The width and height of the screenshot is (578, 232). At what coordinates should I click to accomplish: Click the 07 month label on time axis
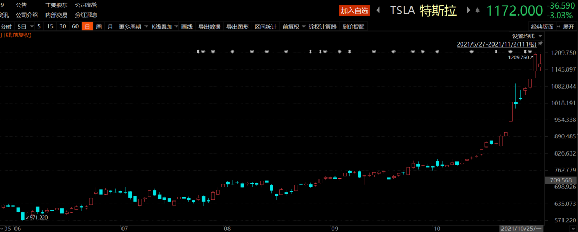point(125,229)
